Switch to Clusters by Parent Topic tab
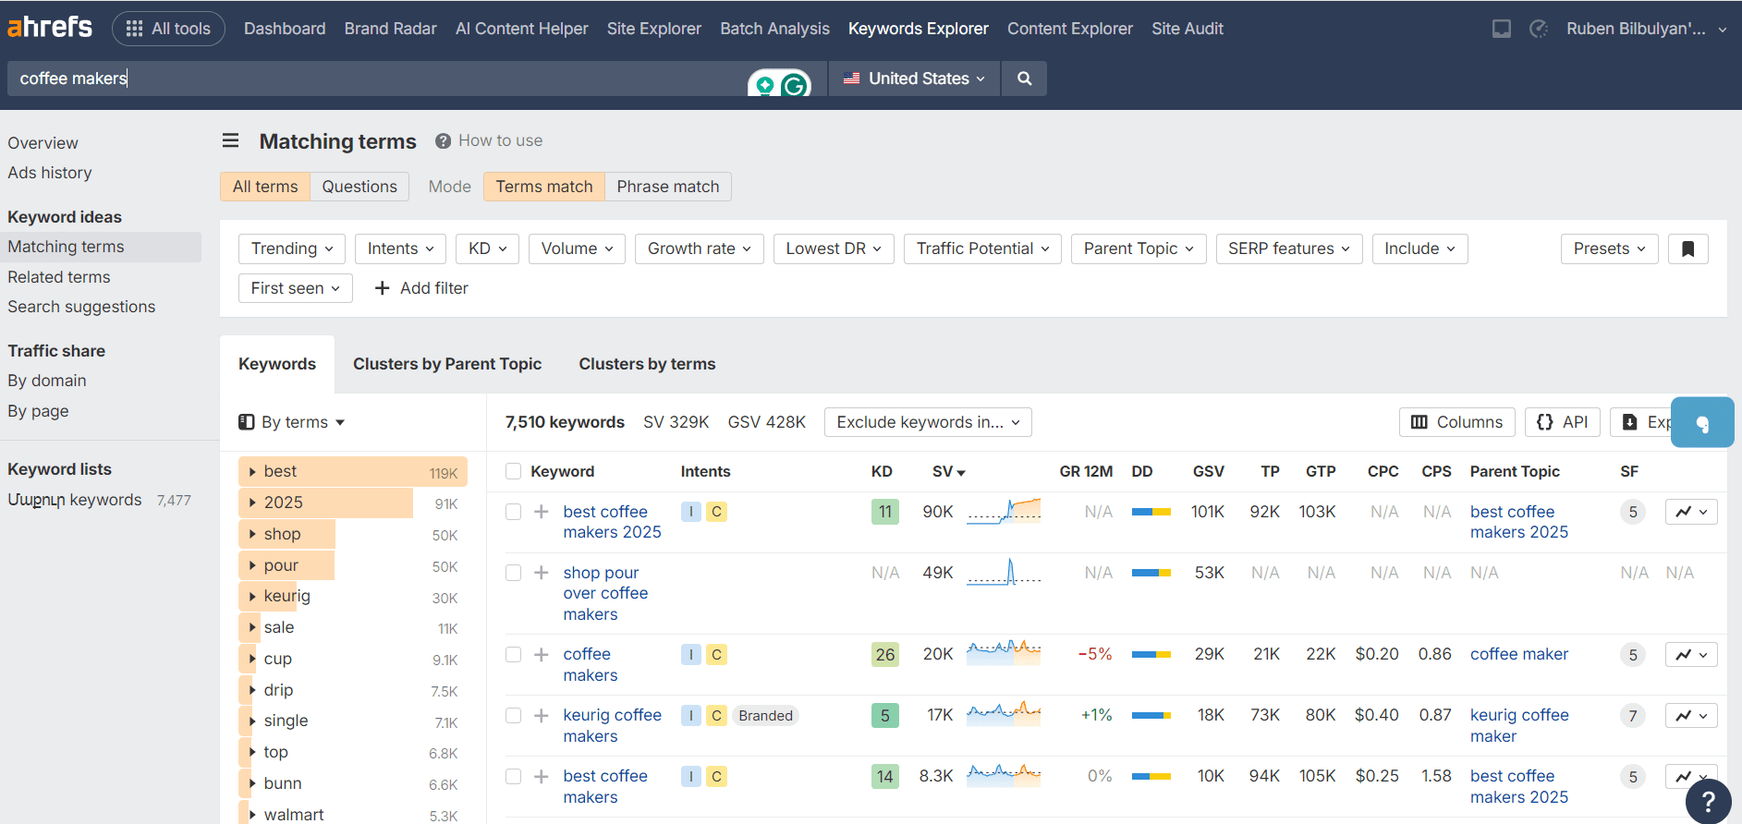Viewport: 1742px width, 824px height. [447, 364]
